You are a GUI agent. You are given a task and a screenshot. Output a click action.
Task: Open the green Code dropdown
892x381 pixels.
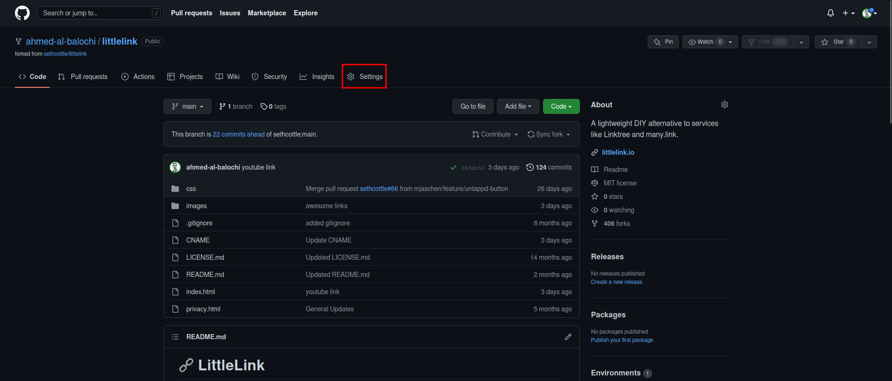(x=561, y=106)
